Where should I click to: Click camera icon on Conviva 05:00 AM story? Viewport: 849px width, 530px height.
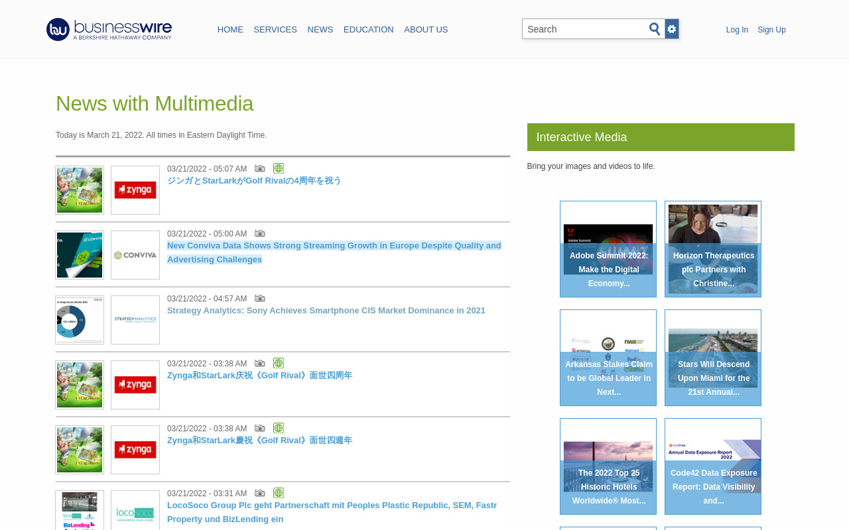click(260, 233)
